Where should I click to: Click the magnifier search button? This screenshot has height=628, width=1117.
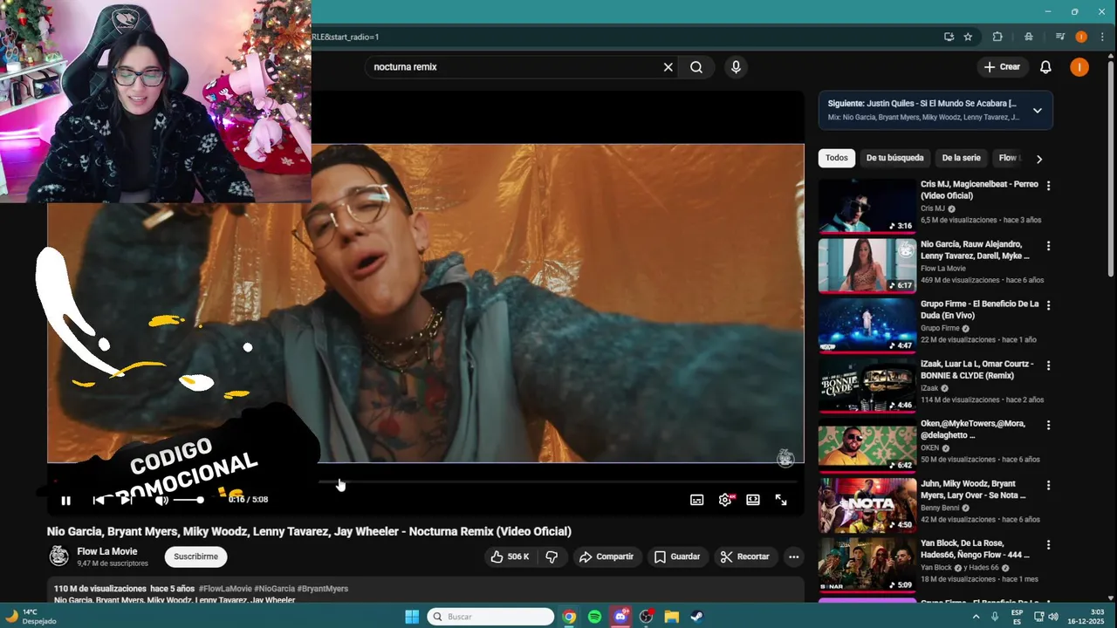tap(696, 67)
